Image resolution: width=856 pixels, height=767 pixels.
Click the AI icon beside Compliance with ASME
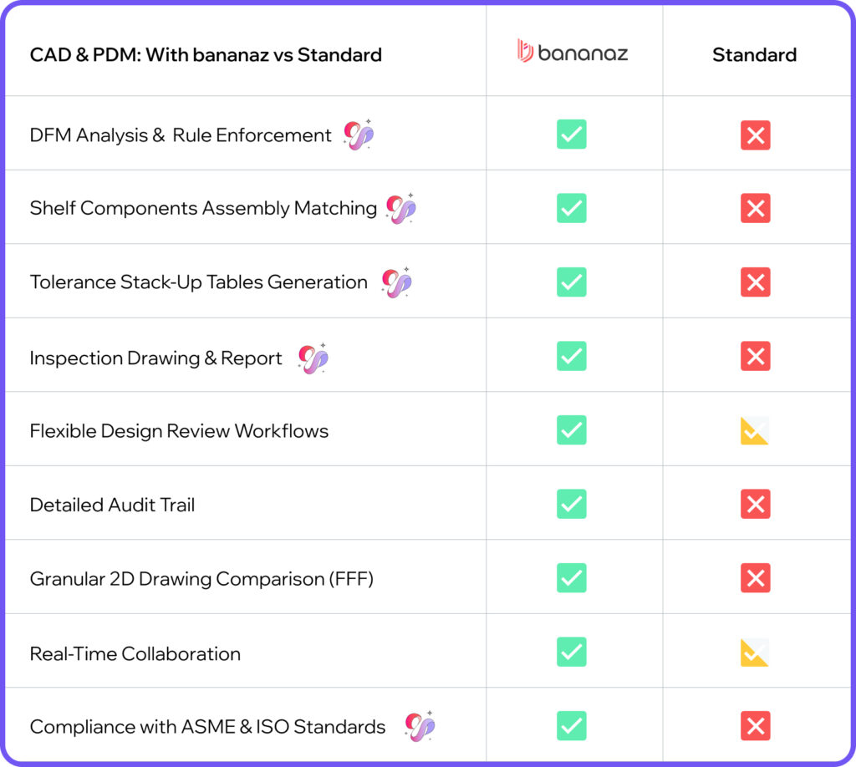[x=420, y=726]
